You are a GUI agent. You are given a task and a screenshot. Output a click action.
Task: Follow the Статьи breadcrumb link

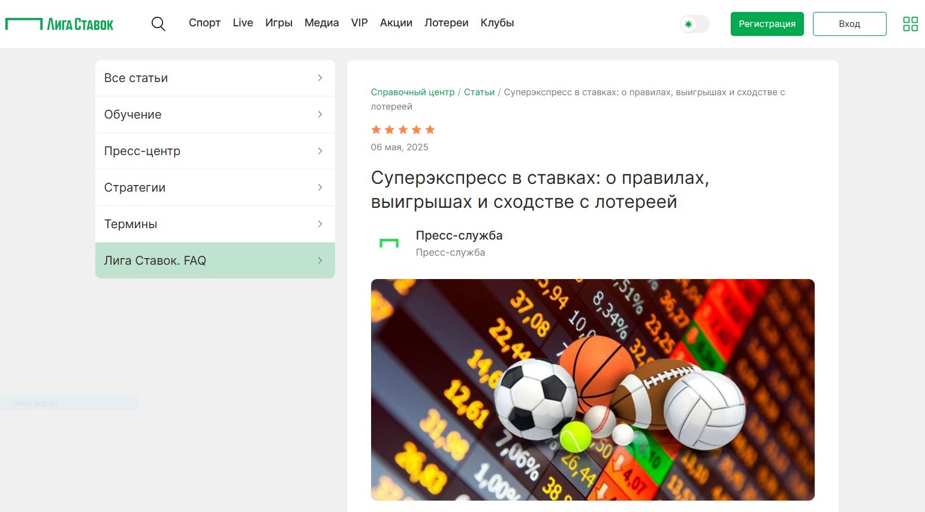coord(479,92)
